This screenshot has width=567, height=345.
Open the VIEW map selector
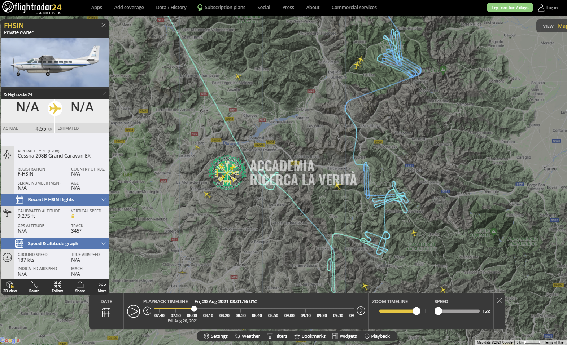point(552,26)
